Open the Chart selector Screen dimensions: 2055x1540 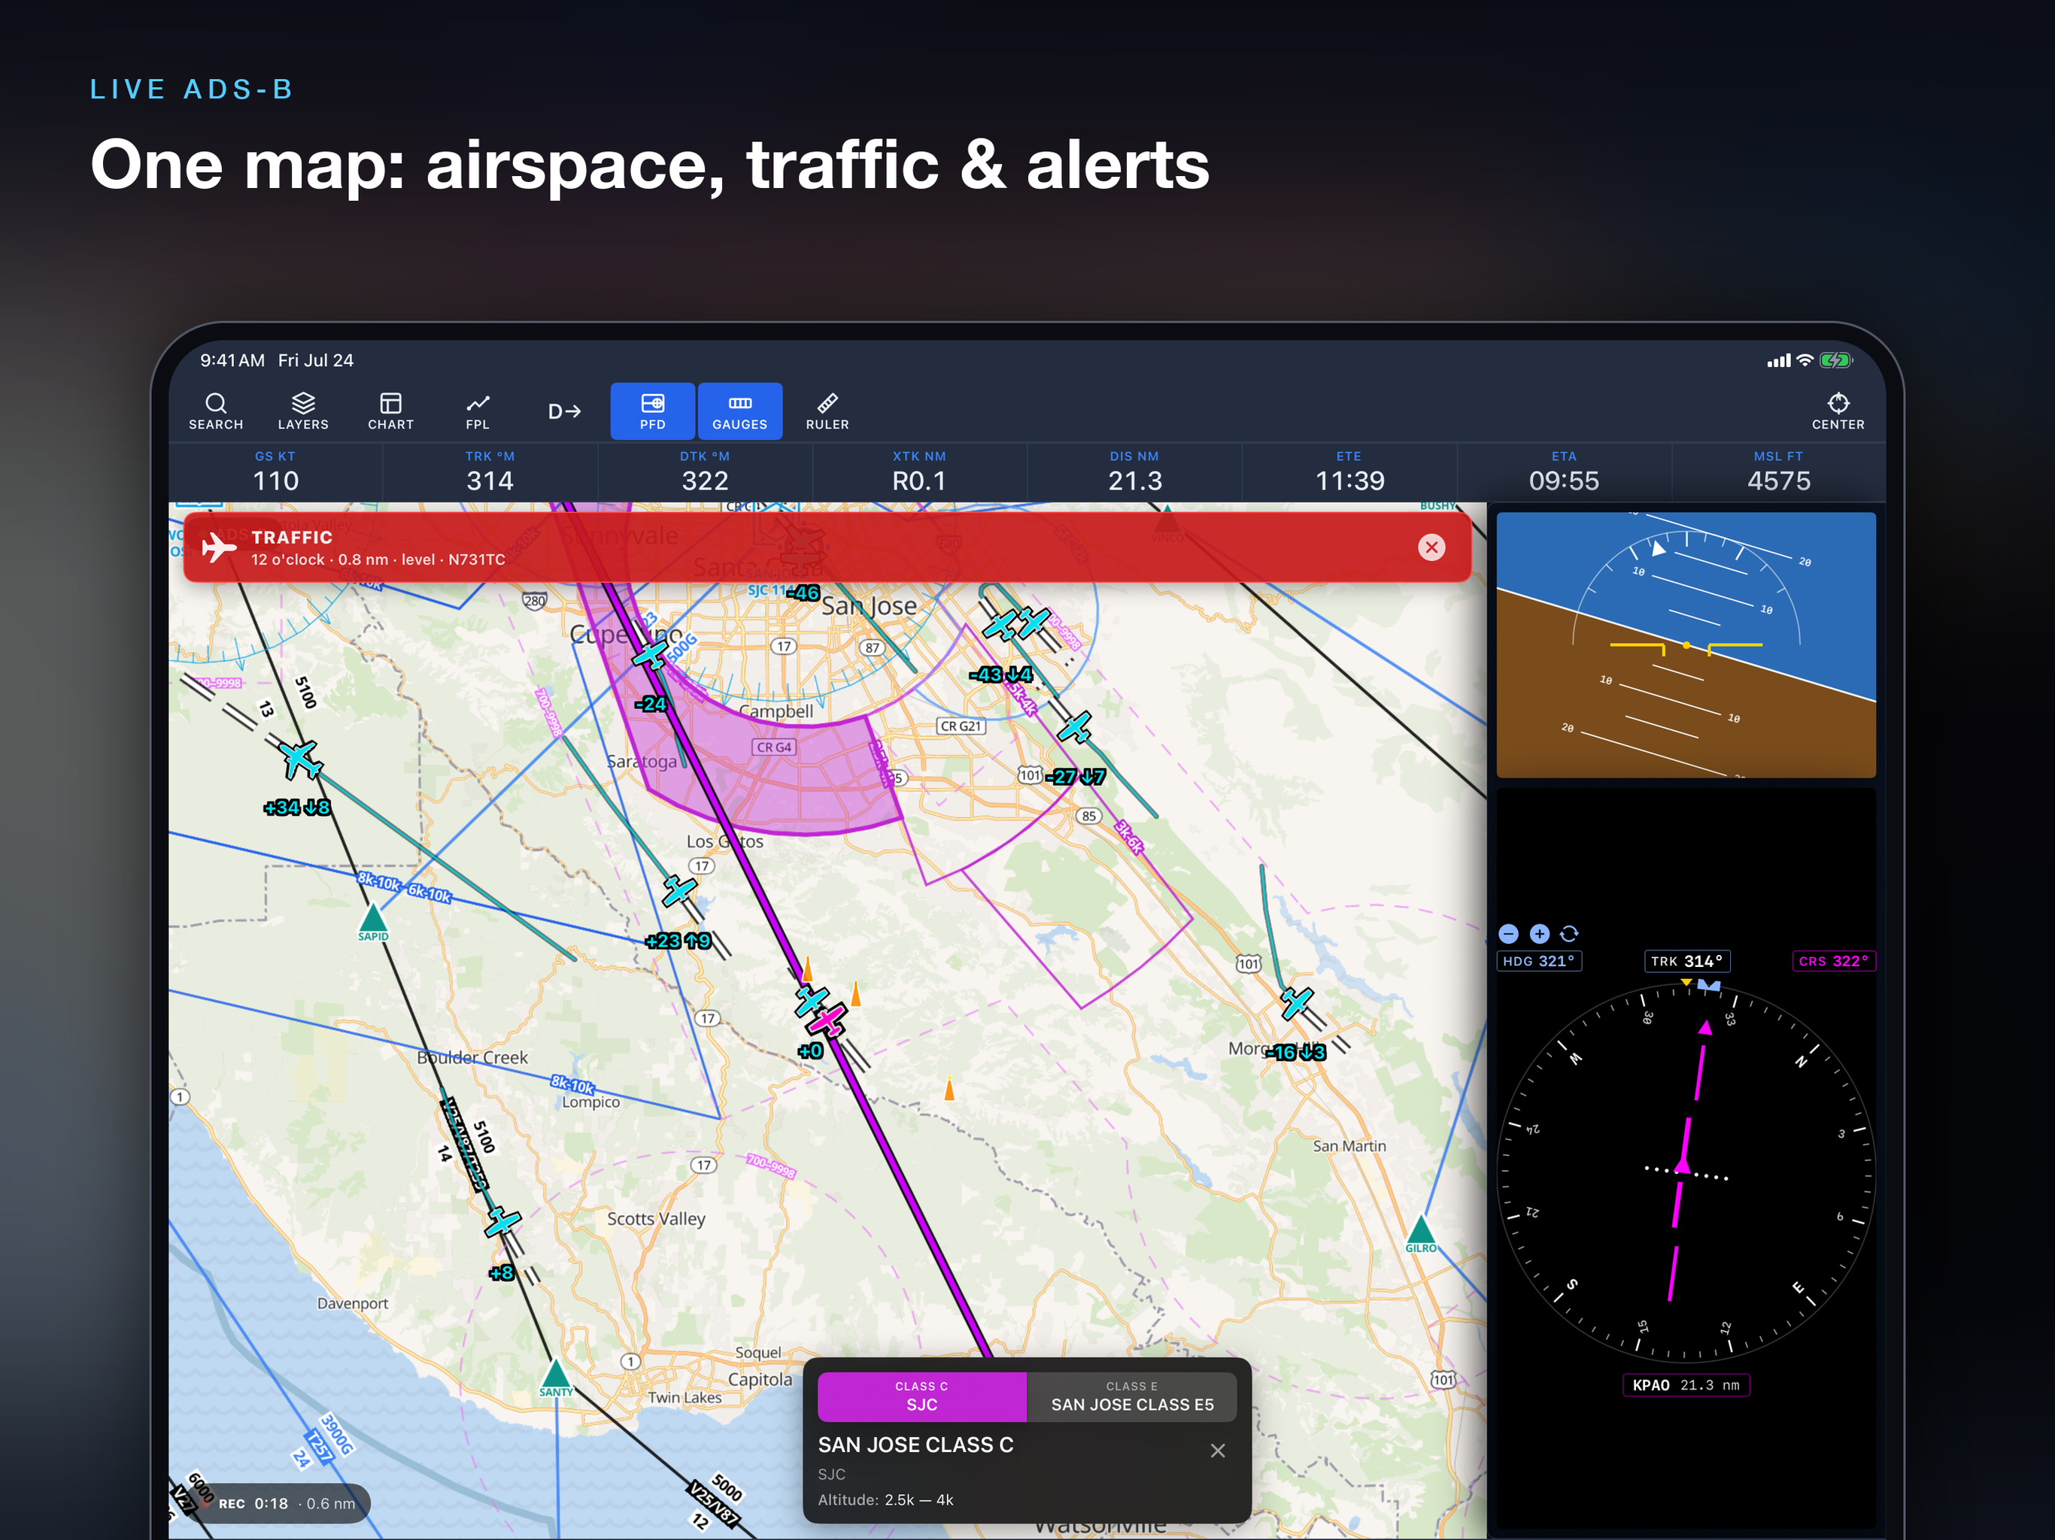[390, 411]
